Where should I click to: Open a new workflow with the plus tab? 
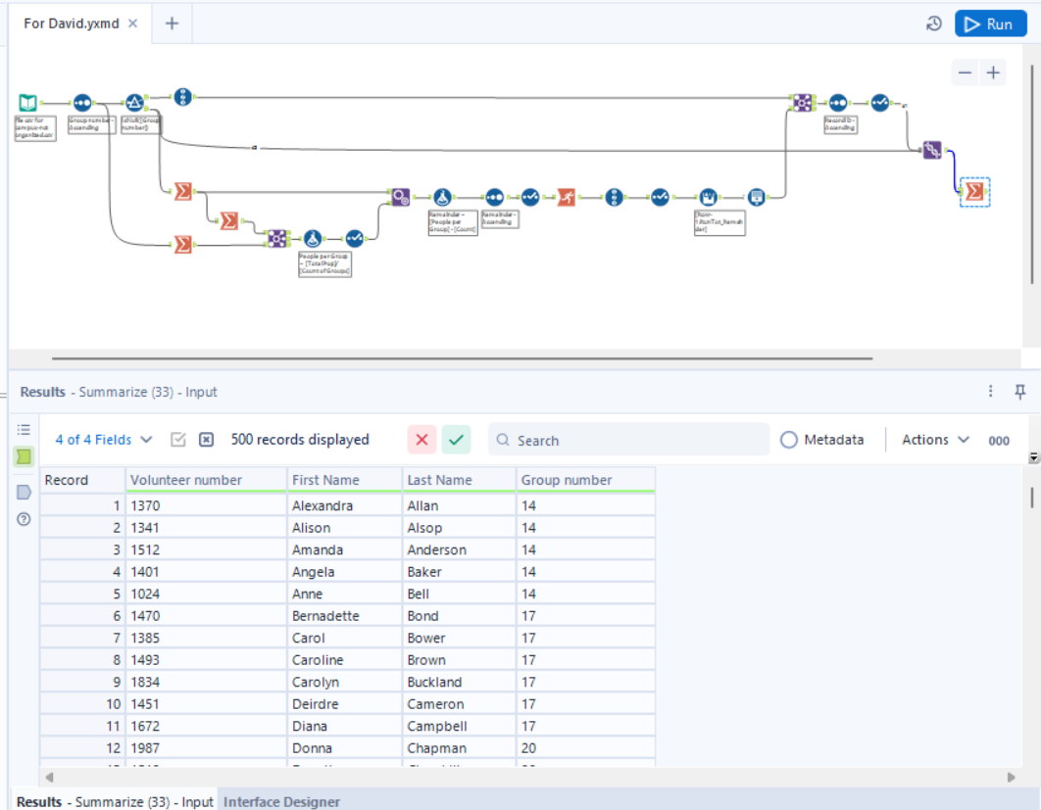172,24
